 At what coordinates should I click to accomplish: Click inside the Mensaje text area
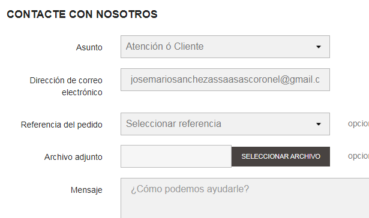[x=245, y=198]
